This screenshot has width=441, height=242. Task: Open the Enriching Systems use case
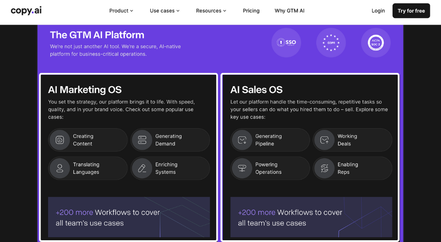click(x=170, y=168)
